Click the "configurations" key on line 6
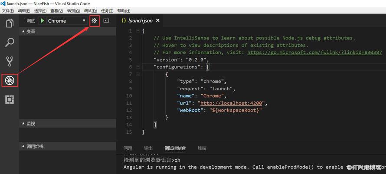Viewport: 386px width, 174px height. click(177, 67)
